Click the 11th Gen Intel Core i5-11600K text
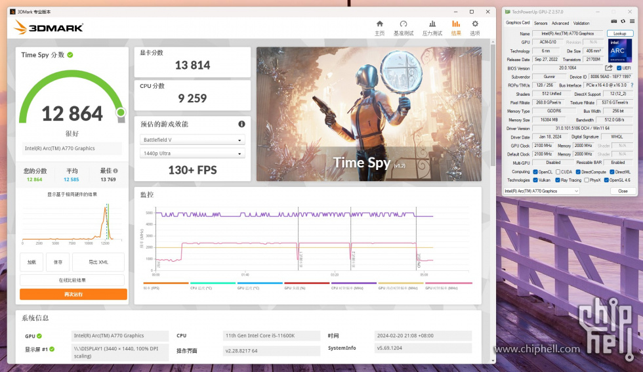 click(x=260, y=335)
